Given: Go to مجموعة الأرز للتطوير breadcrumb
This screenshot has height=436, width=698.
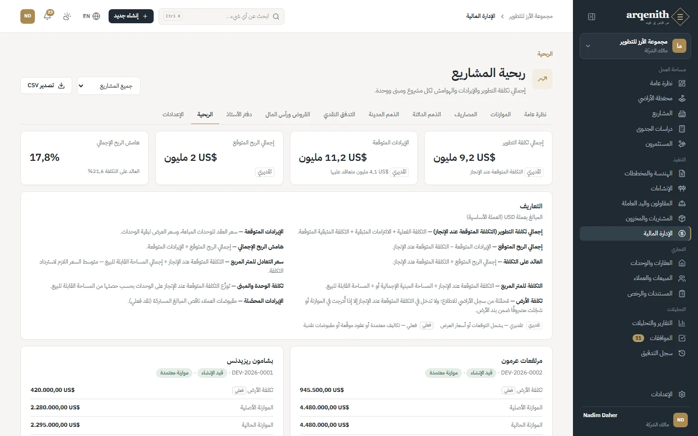Looking at the screenshot, I should tap(531, 16).
